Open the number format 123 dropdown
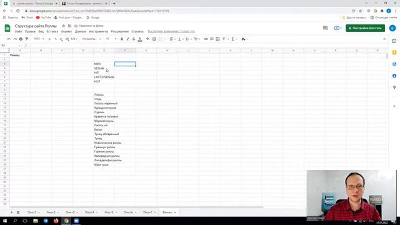 [x=74, y=39]
